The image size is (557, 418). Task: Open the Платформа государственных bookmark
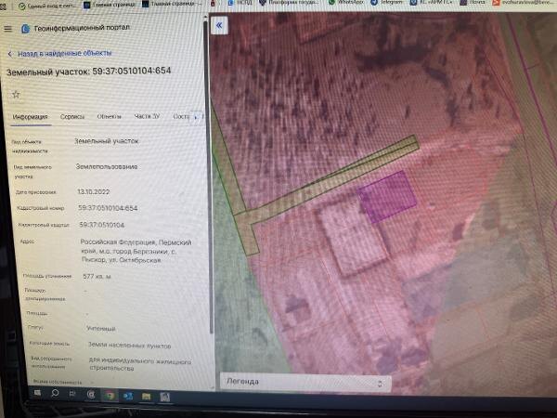tap(289, 3)
